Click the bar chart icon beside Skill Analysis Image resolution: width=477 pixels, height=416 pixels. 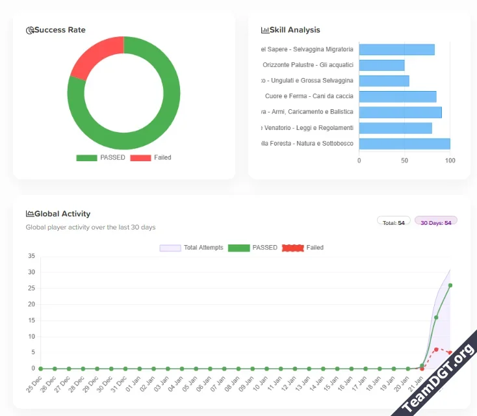265,30
